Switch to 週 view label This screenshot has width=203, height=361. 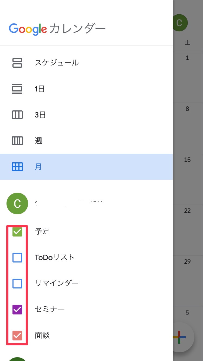point(38,141)
